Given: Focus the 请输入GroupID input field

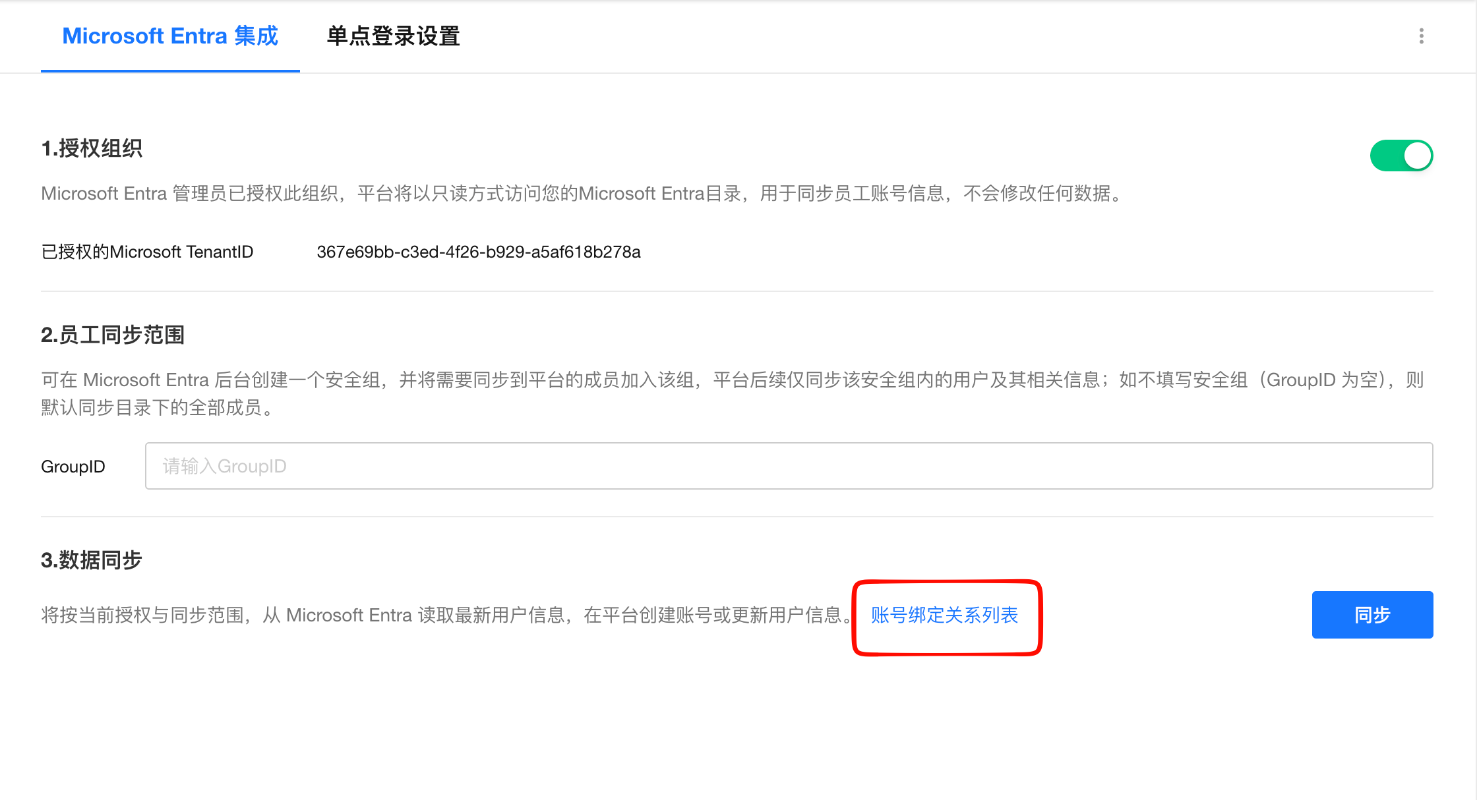Looking at the screenshot, I should 789,466.
